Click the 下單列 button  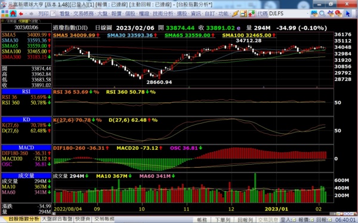pos(223,220)
